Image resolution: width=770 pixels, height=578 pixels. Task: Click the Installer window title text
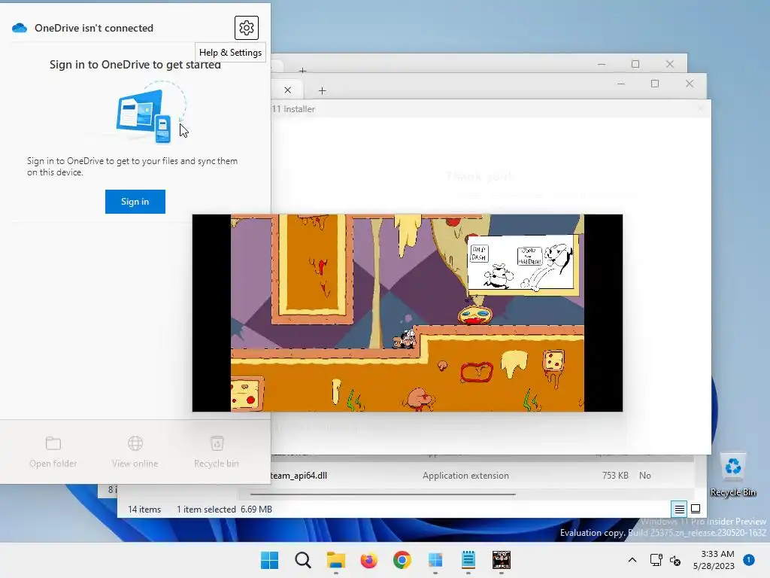pos(294,109)
